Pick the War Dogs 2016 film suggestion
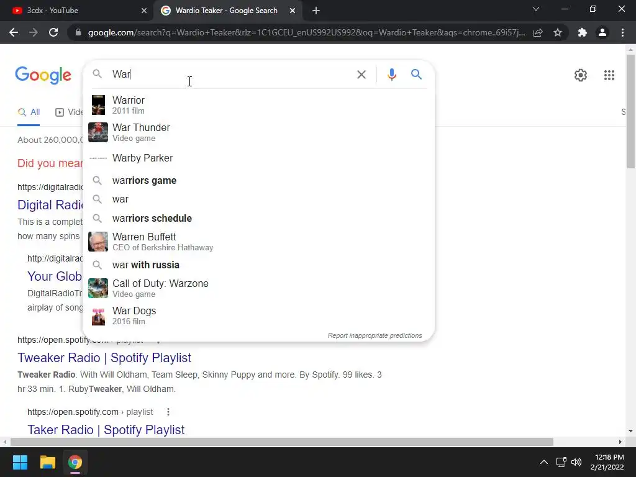This screenshot has width=636, height=477. pyautogui.click(x=258, y=316)
